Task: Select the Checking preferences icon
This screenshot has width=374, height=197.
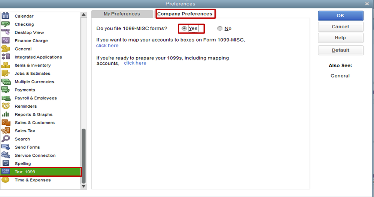Action: click(x=6, y=24)
